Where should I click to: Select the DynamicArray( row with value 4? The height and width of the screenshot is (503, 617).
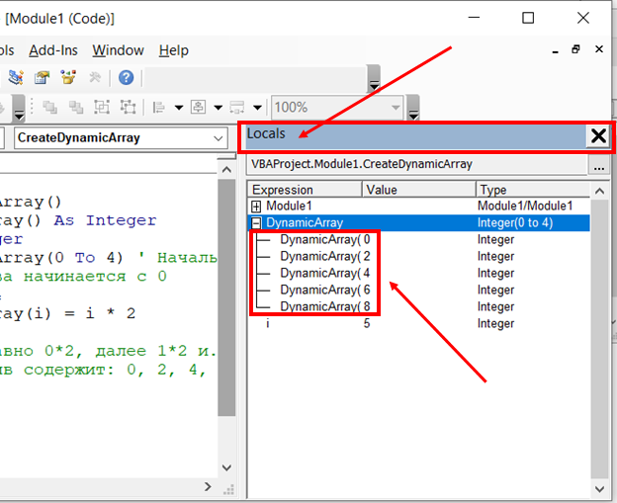[418, 274]
